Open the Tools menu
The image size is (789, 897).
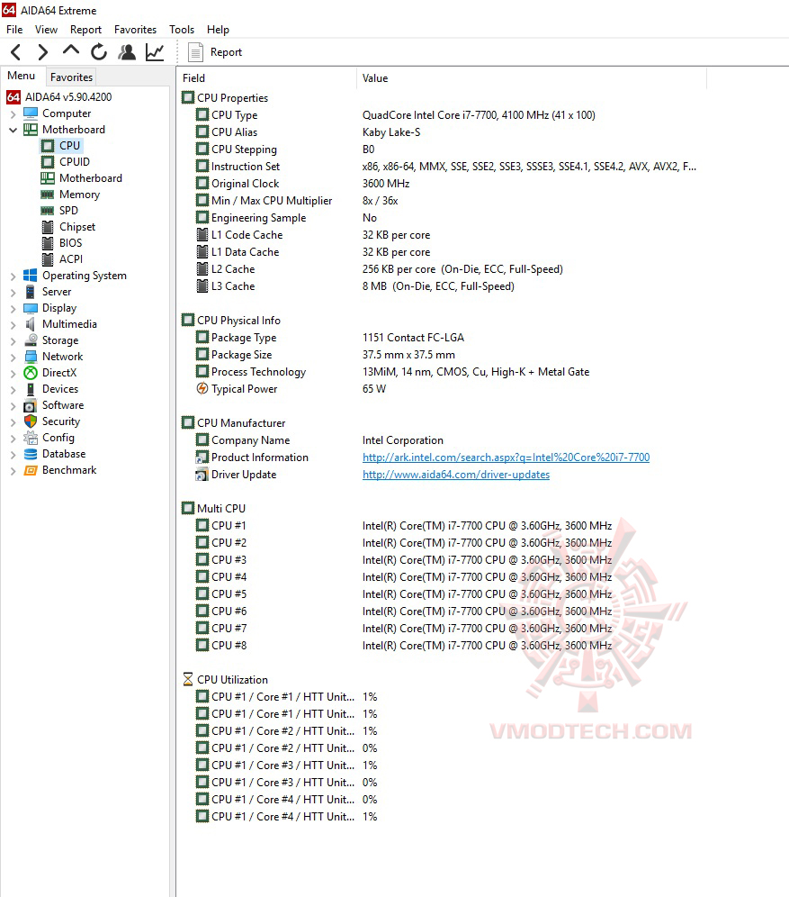pos(182,30)
